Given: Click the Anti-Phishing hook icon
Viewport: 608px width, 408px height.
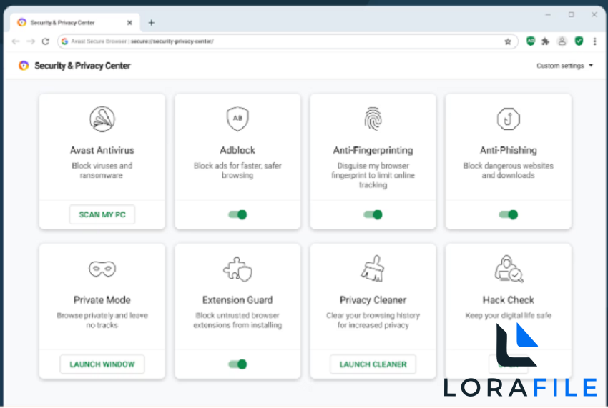Looking at the screenshot, I should click(508, 119).
